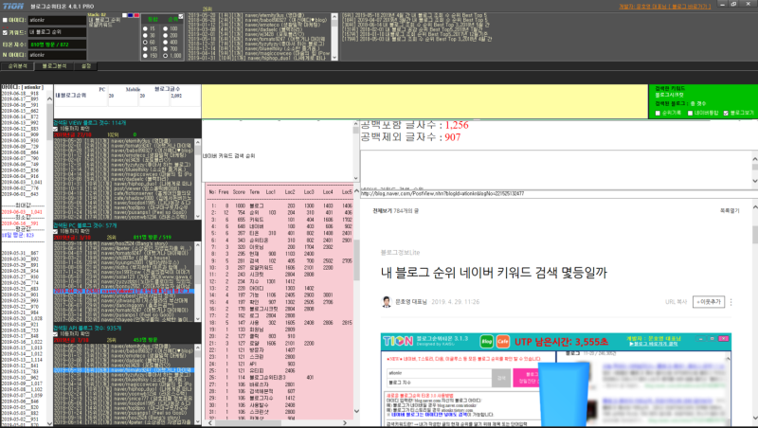Select the 400 radio option
This screenshot has height=428, width=758.
click(165, 43)
